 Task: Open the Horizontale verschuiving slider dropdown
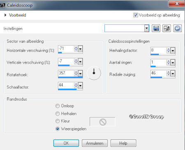click(80, 48)
